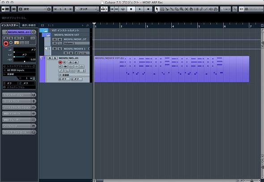
Task: Toggle record enable on MOXF6/NO..01 track
Action: point(60,62)
